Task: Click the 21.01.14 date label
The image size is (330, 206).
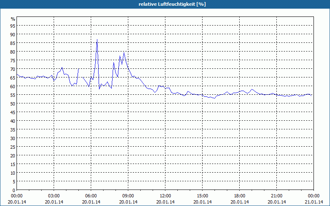Action: click(x=314, y=202)
